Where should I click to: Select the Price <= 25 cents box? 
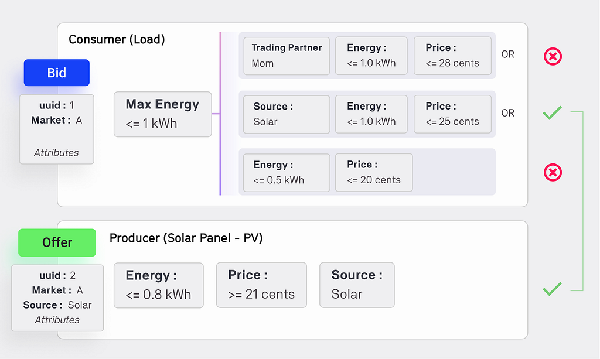click(x=453, y=114)
